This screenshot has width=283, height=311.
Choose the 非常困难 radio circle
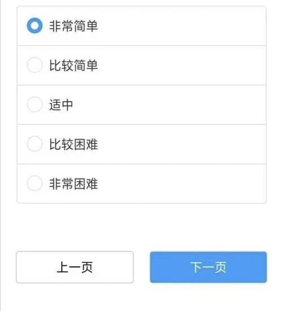(x=35, y=183)
